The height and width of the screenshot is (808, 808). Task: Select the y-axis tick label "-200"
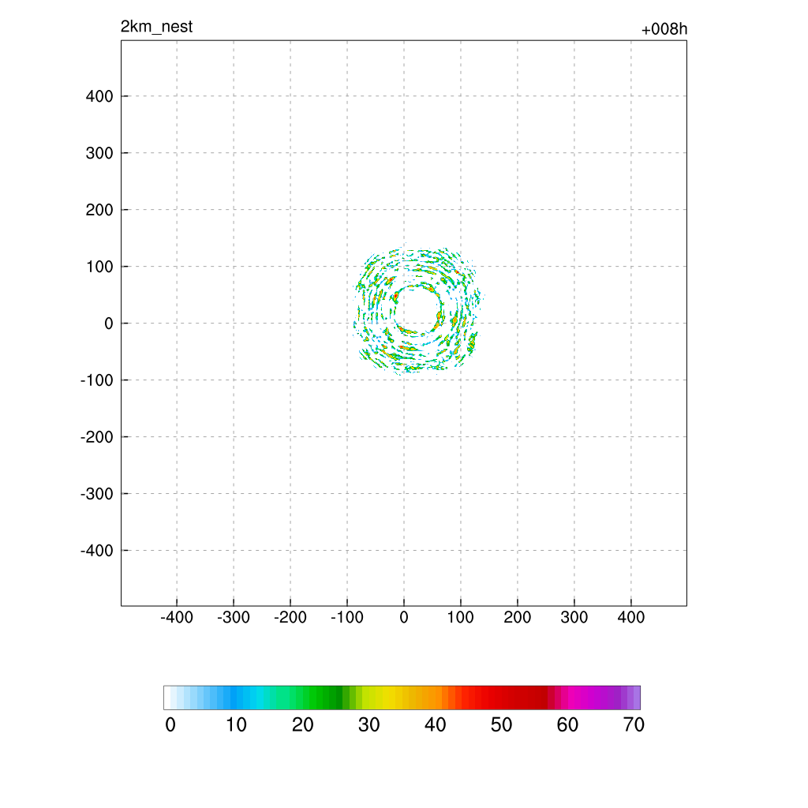(97, 437)
